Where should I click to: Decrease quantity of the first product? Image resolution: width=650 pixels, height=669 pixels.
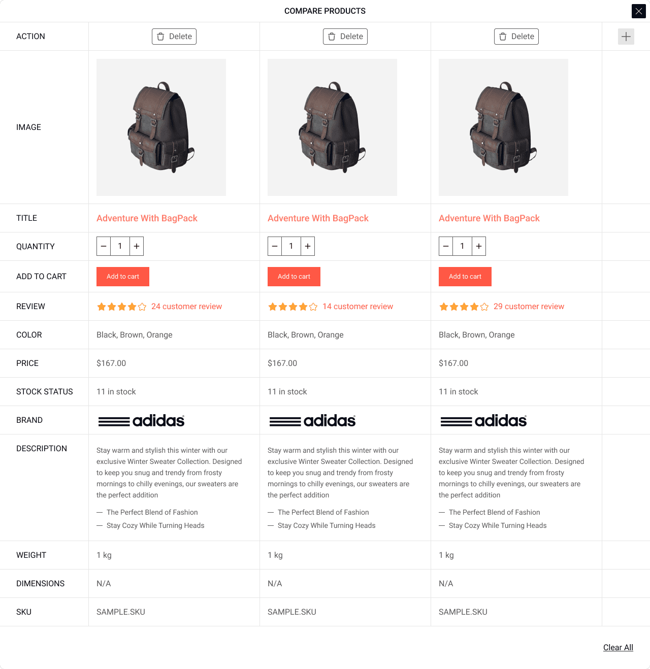[104, 246]
